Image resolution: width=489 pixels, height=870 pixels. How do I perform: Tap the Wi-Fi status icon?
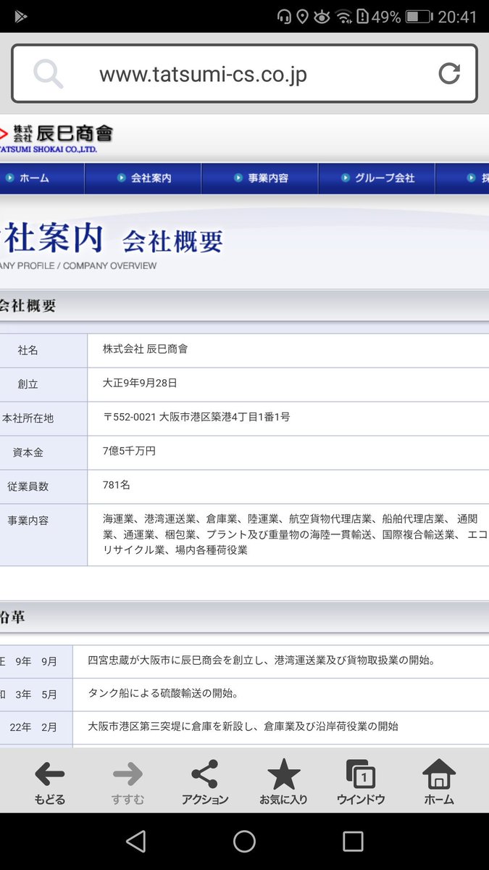[343, 16]
